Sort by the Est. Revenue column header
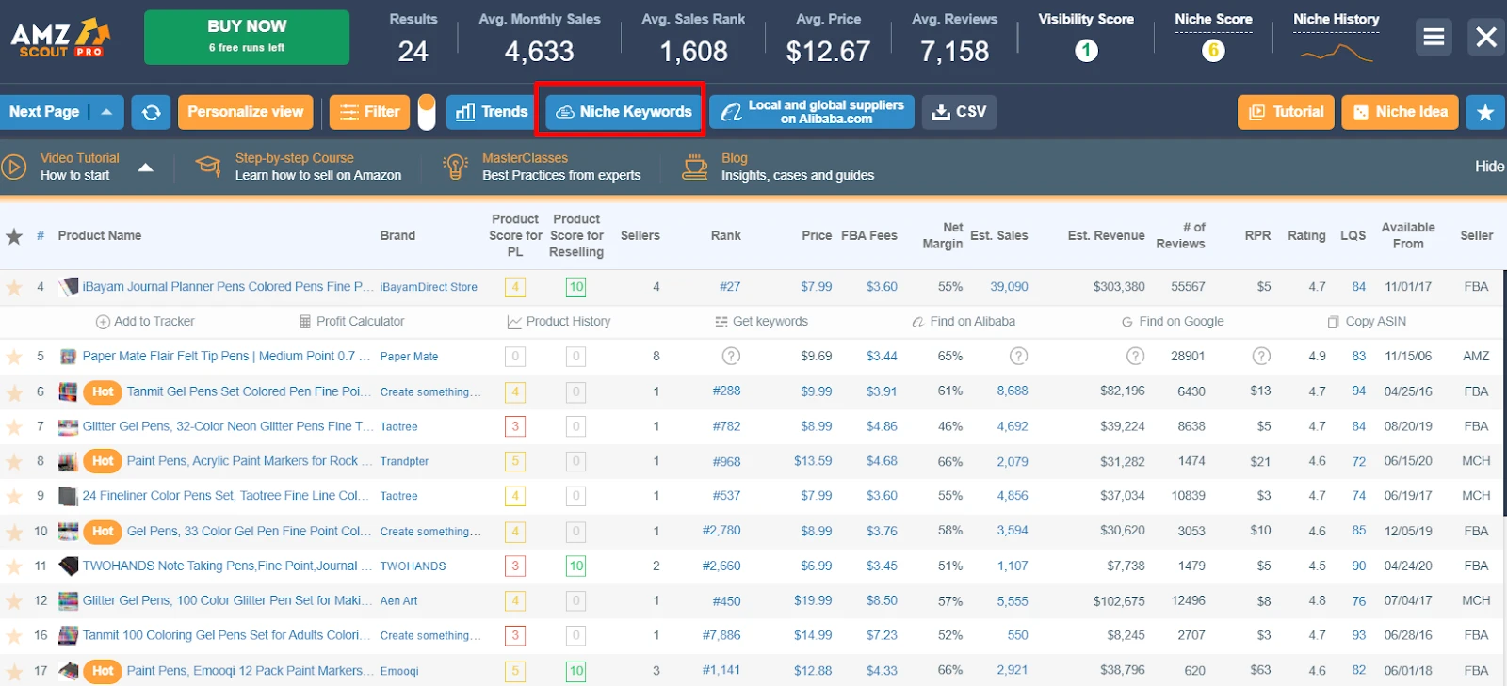Viewport: 1507px width, 686px height. pyautogui.click(x=1106, y=236)
